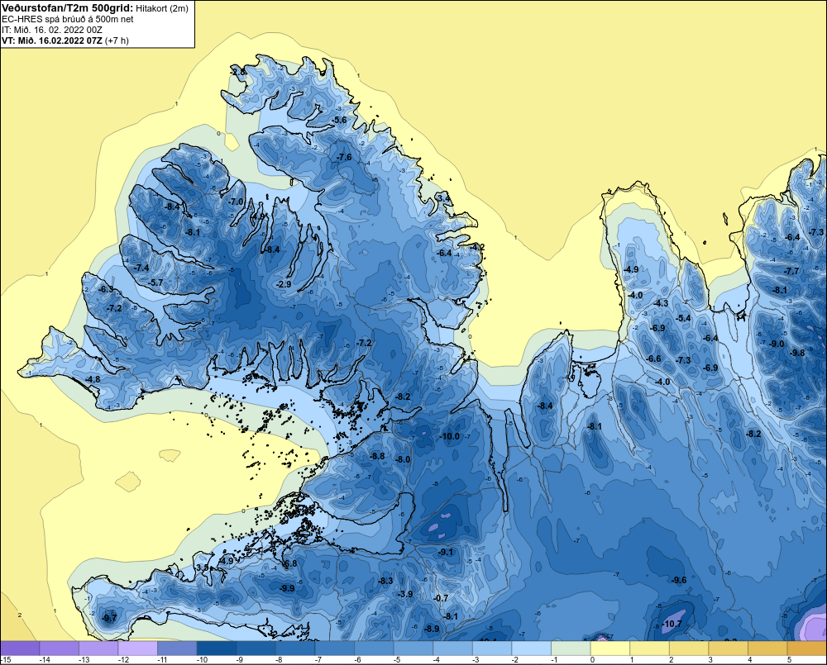Click the 'IT: Mið. 16. 02. 2022 00Z' line

(x=51, y=30)
